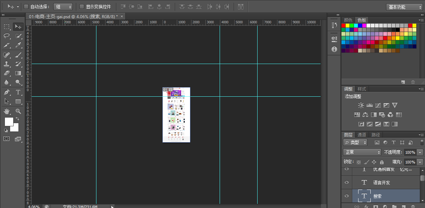Viewport: 425px width, 208px height.
Task: Select the Brush tool
Action: tap(18, 55)
